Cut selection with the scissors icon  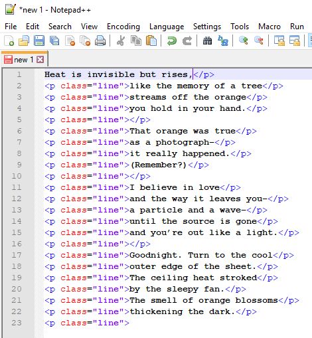121,41
